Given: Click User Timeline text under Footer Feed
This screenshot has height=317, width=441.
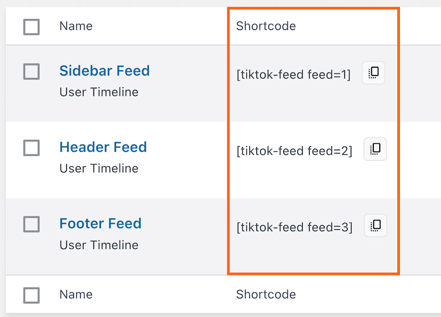Looking at the screenshot, I should [99, 245].
